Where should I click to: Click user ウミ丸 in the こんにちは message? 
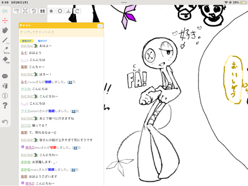point(26,89)
